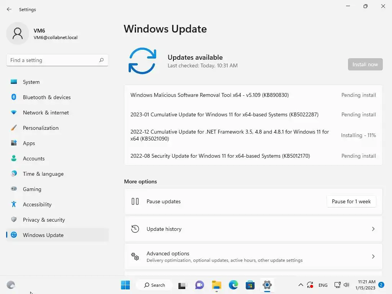Launch Microsoft Edge from the taskbar
392x294 pixels.
[233, 285]
